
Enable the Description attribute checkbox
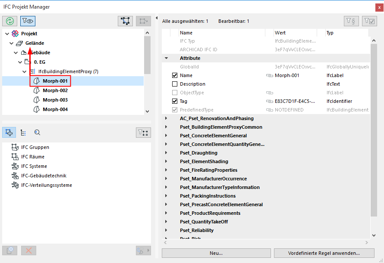point(175,84)
